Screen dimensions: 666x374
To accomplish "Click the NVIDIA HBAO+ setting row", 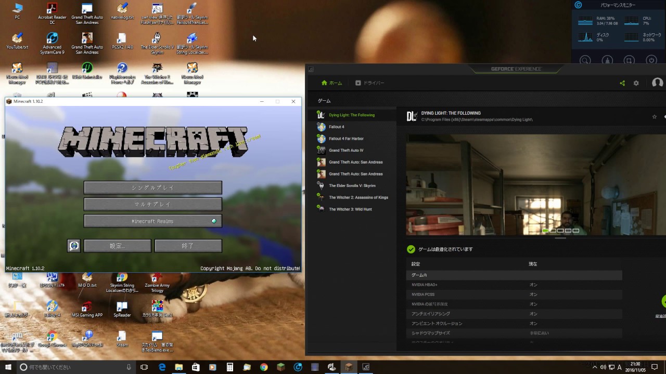I will pos(514,285).
